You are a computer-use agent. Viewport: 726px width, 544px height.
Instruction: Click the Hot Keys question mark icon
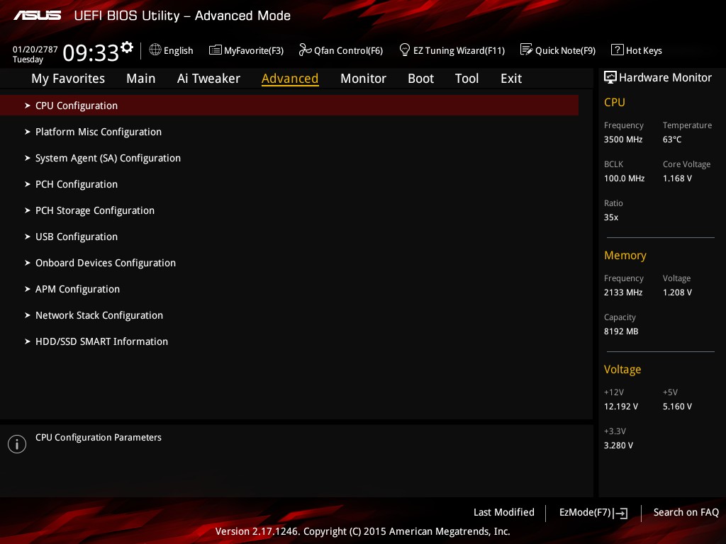point(618,50)
